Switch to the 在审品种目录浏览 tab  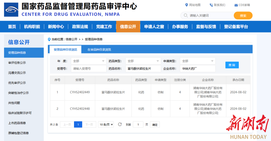99,49
